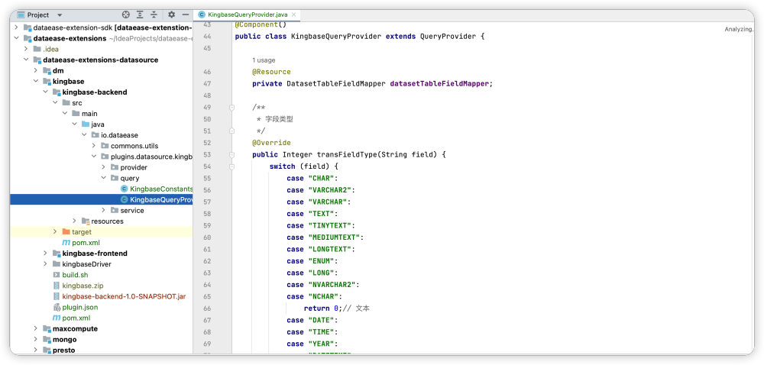Click the plugin.json file icon
The image size is (764, 365).
pos(57,307)
